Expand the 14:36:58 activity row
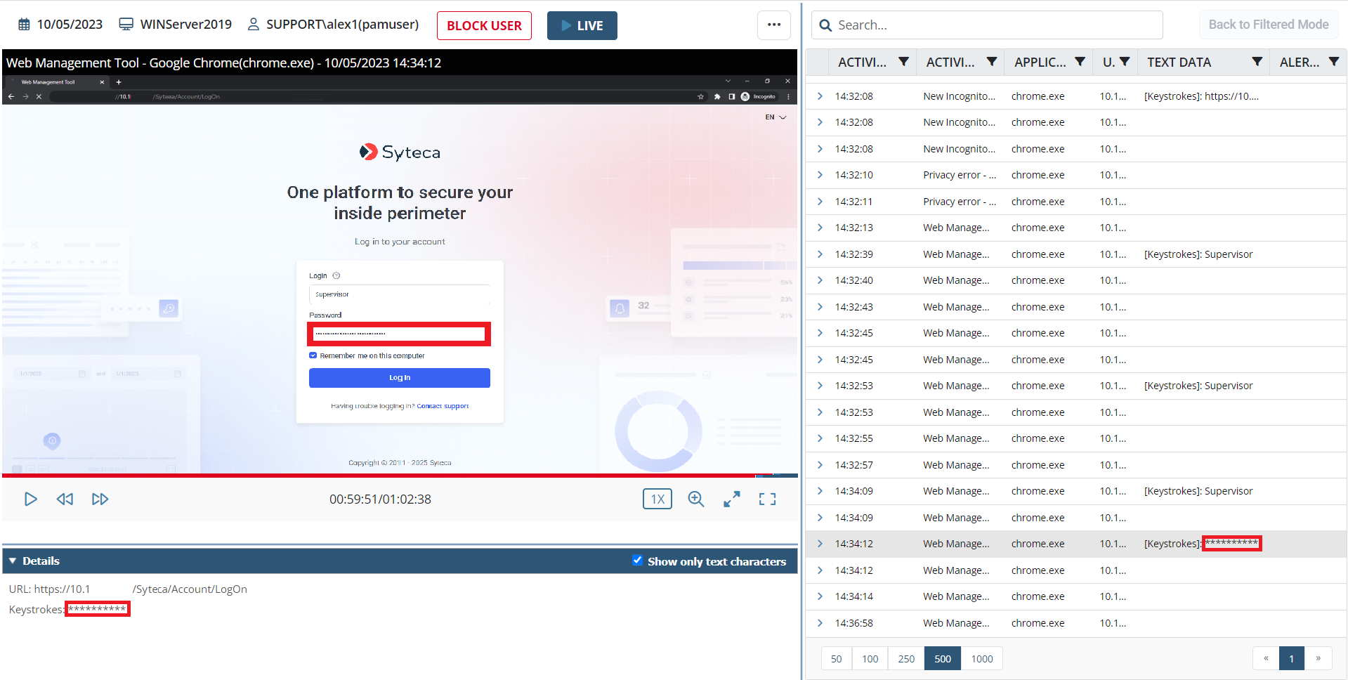 (820, 623)
